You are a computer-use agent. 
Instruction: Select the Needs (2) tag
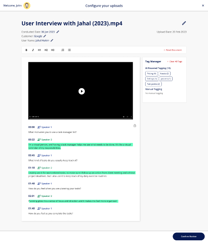164,74
